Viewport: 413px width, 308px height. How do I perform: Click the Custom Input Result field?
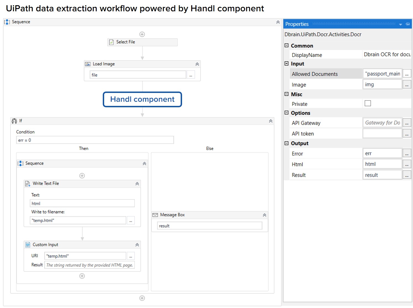tap(90, 265)
